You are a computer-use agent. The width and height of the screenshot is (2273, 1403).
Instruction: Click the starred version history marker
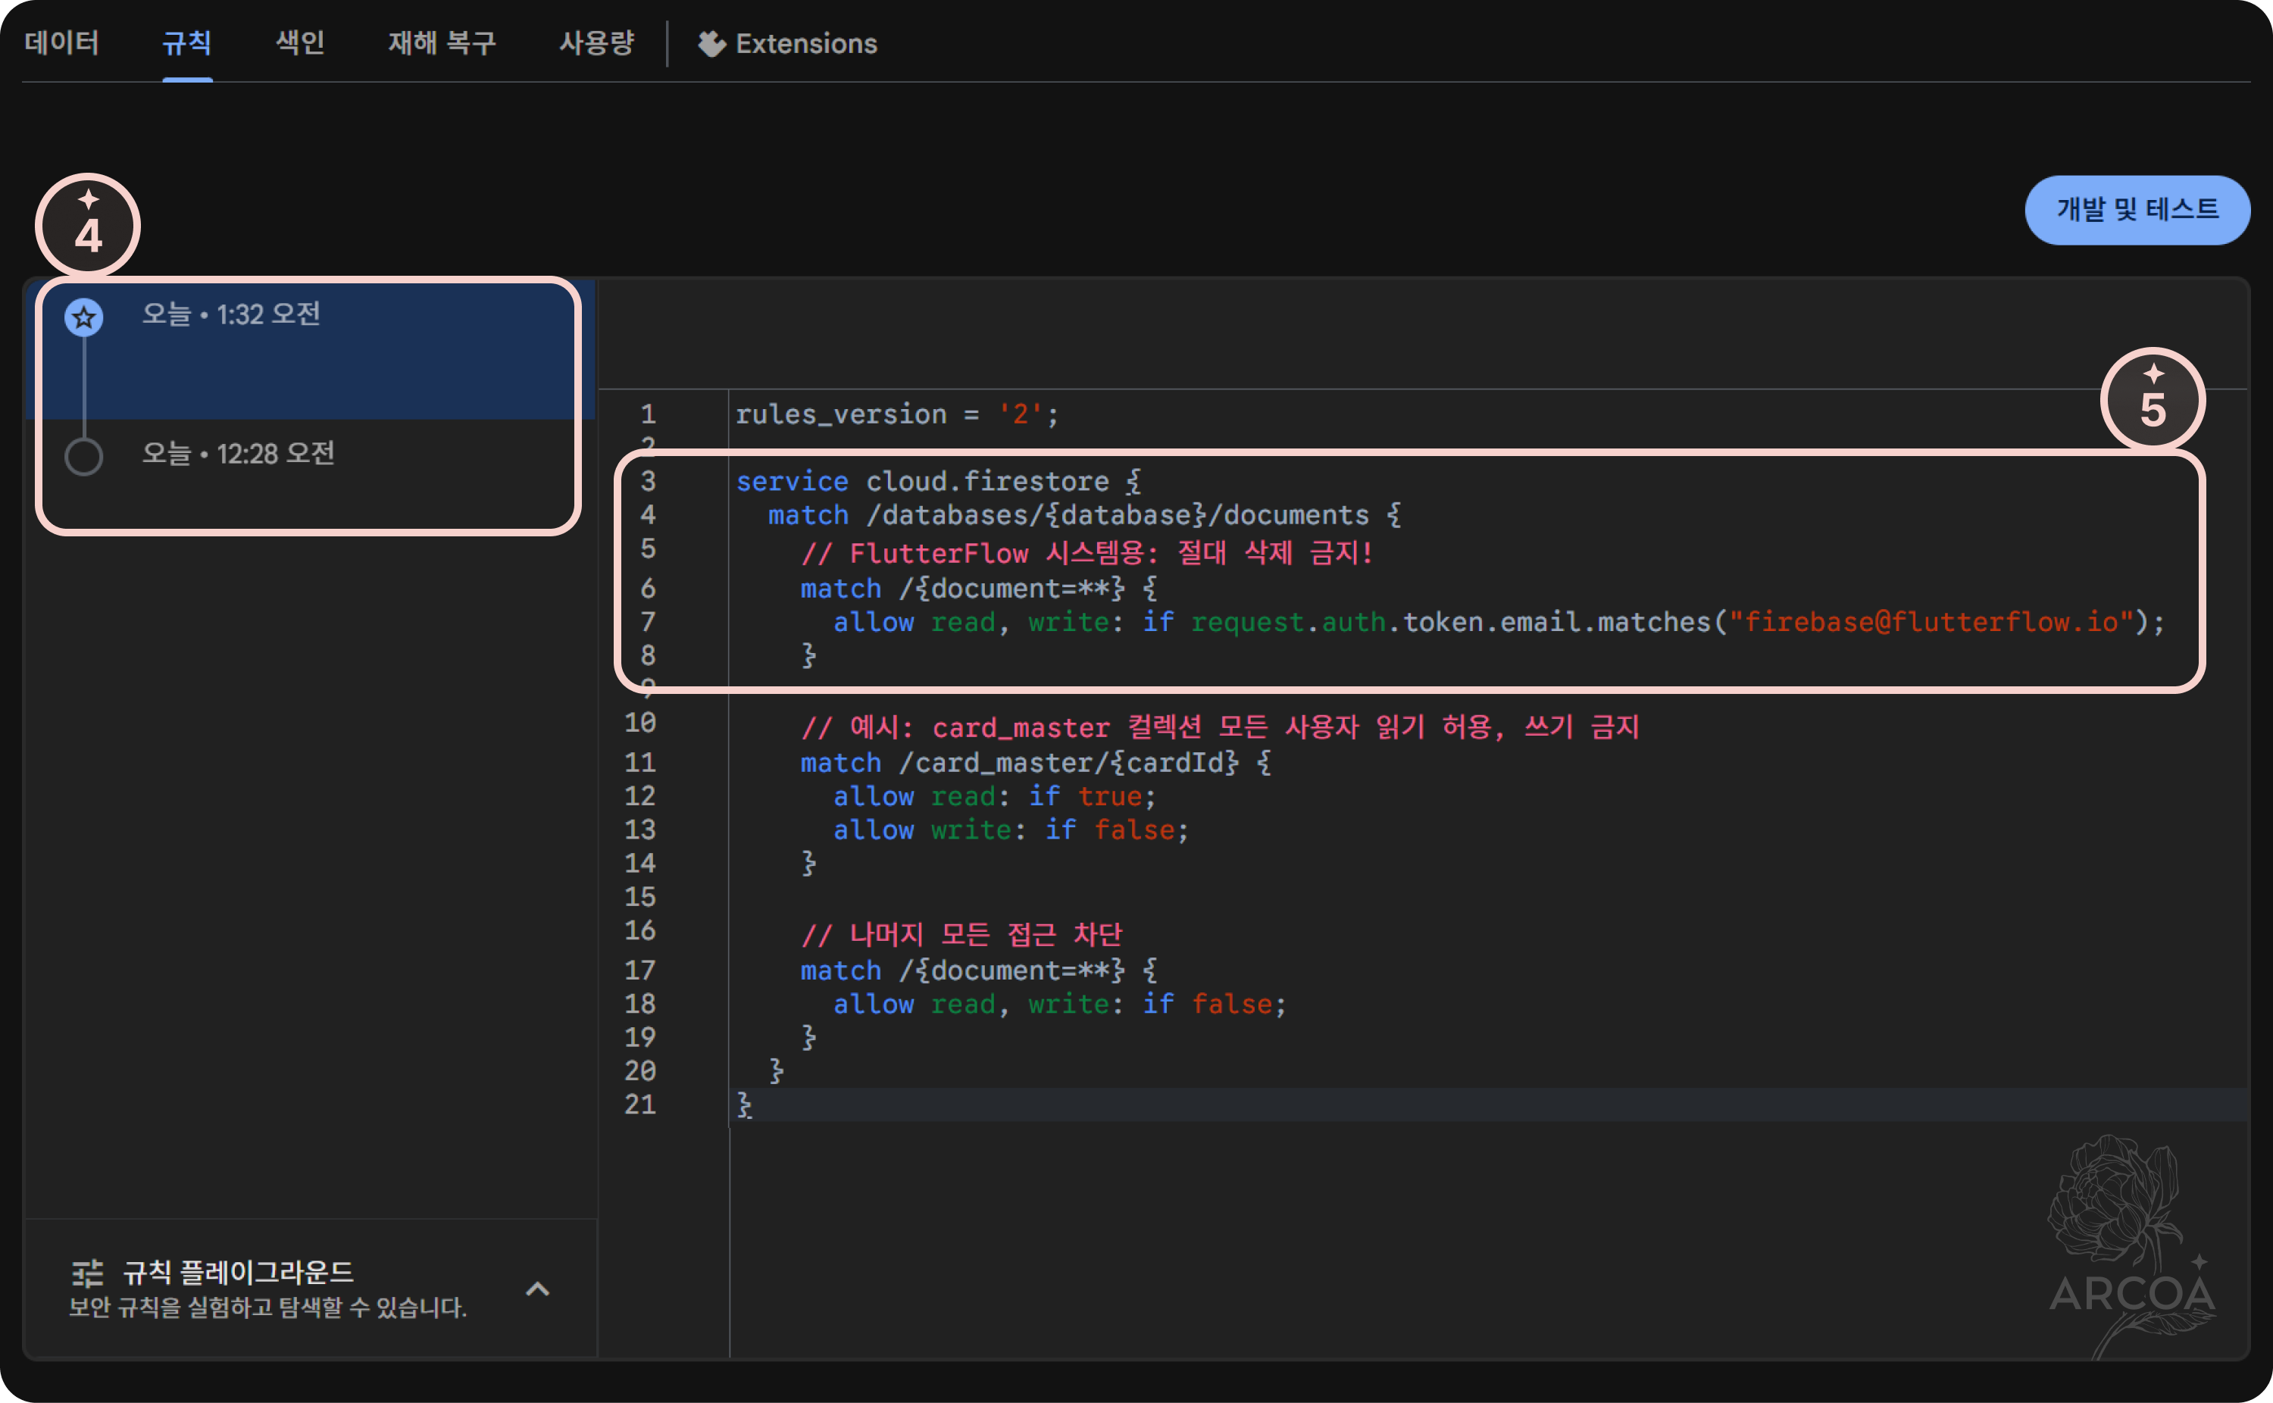click(x=83, y=317)
